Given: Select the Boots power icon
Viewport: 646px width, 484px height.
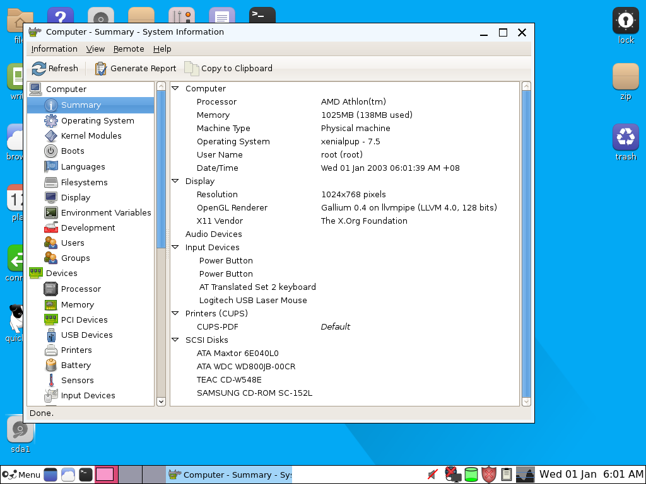Looking at the screenshot, I should pyautogui.click(x=50, y=151).
